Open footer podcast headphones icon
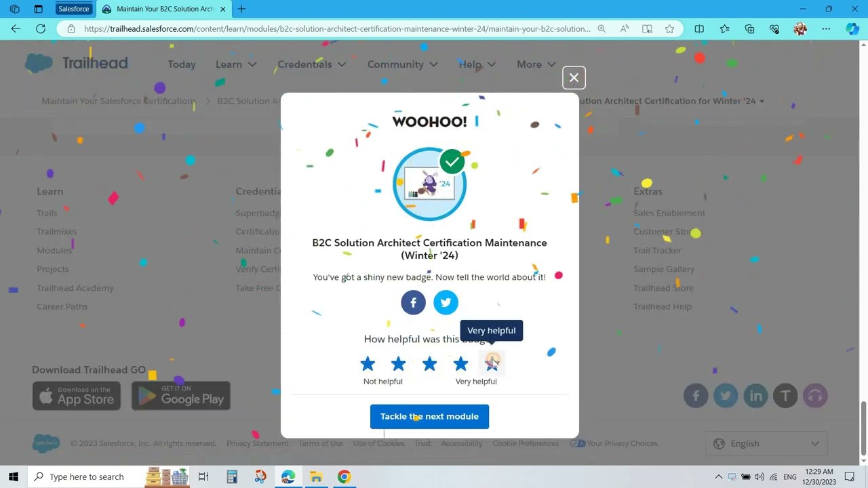The height and width of the screenshot is (488, 868). [x=815, y=396]
